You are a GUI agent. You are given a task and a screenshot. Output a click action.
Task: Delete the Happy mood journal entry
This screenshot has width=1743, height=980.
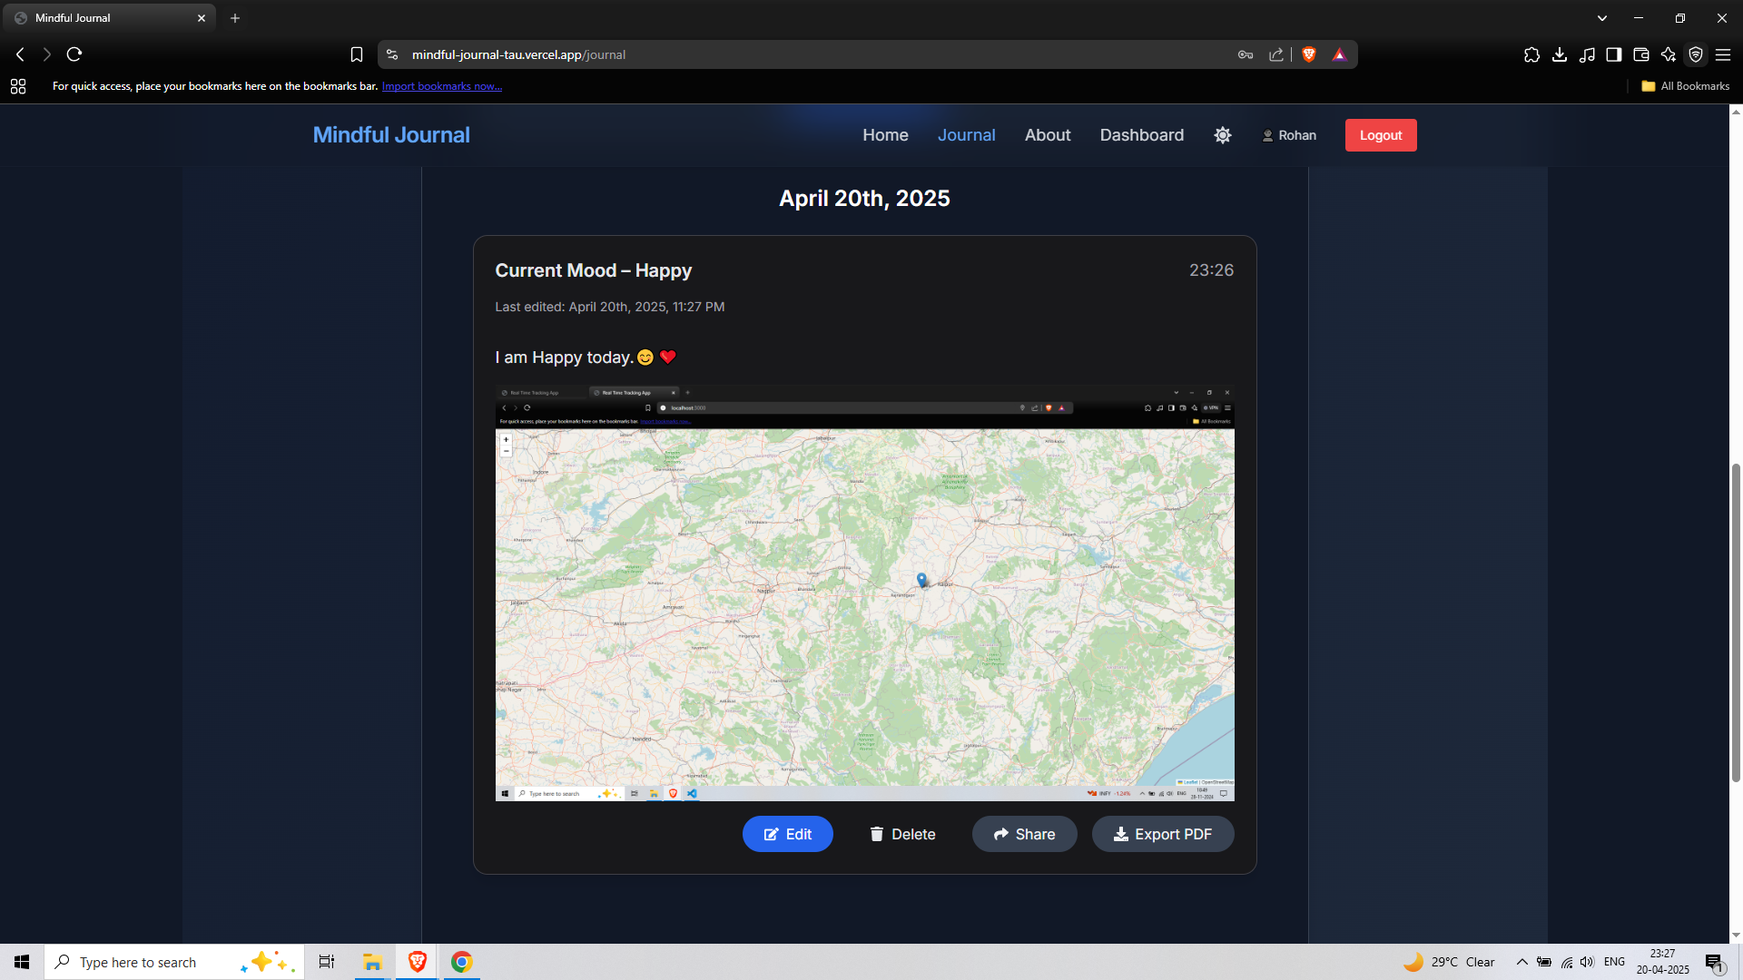pos(902,834)
